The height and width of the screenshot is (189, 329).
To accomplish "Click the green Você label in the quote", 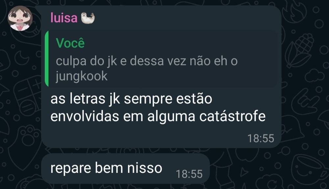I will click(70, 43).
